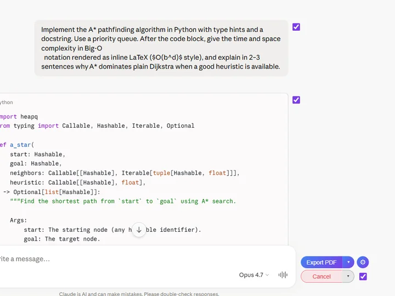Image resolution: width=395 pixels, height=296 pixels.
Task: Toggle the checkbox next to the Cancel button
Action: (363, 276)
